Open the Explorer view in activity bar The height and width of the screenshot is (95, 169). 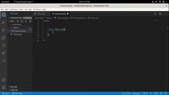point(3,15)
